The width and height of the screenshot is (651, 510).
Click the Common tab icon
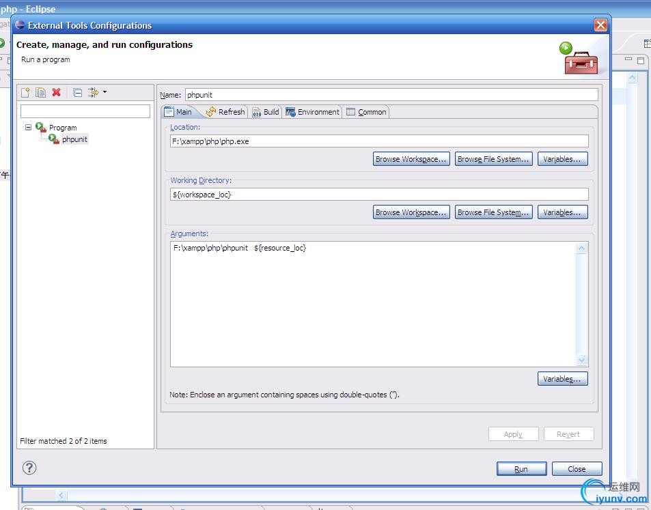[x=351, y=112]
